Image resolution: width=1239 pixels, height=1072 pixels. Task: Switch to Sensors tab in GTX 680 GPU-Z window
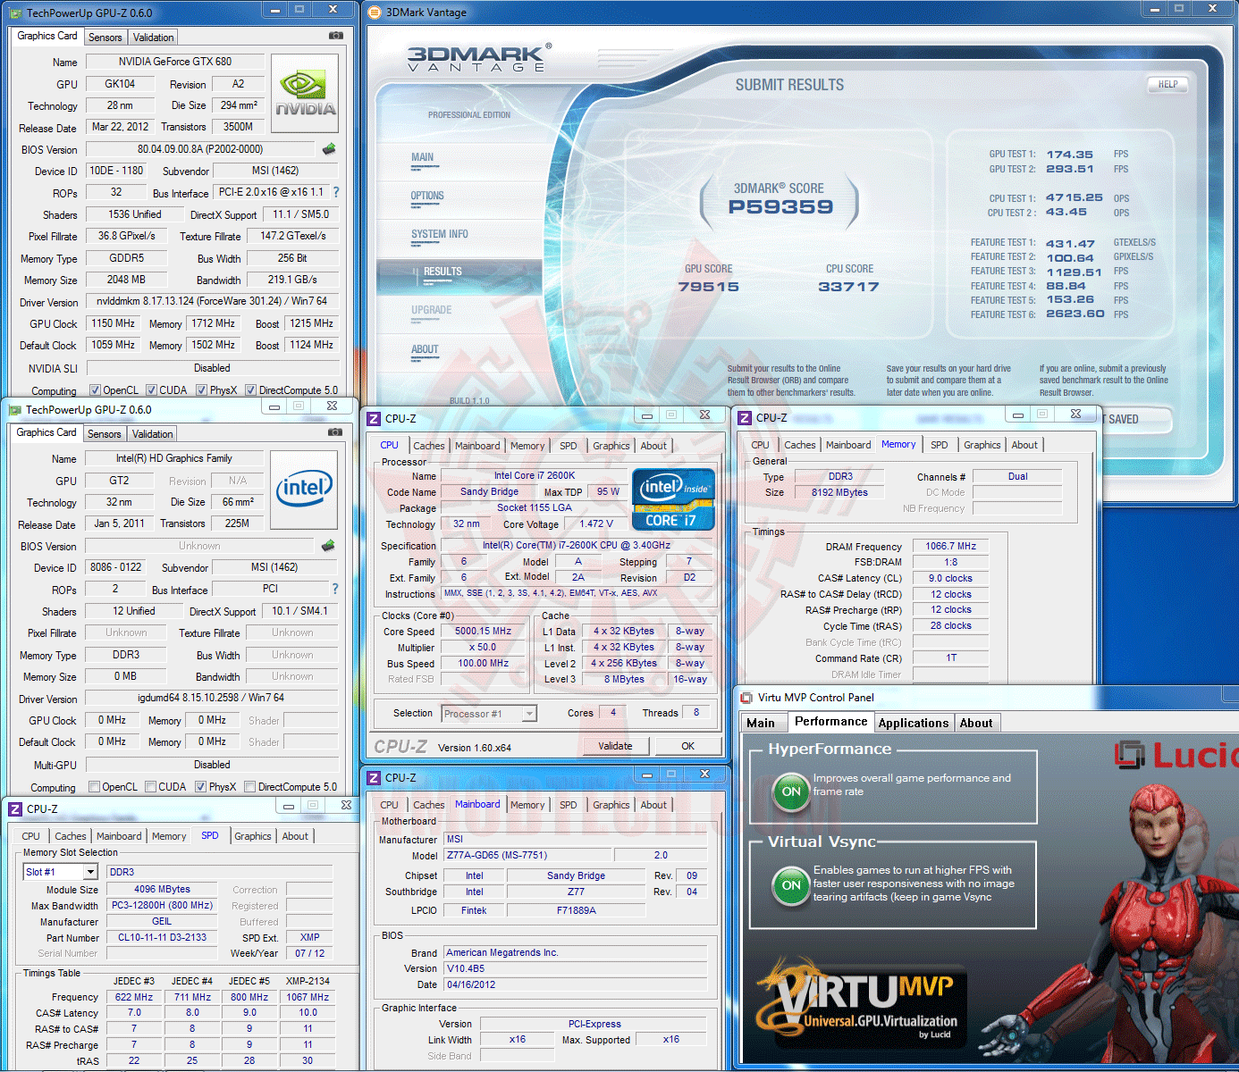pos(105,38)
